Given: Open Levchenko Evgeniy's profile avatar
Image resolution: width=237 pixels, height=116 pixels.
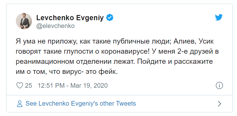Looking at the screenshot, I should (x=24, y=21).
